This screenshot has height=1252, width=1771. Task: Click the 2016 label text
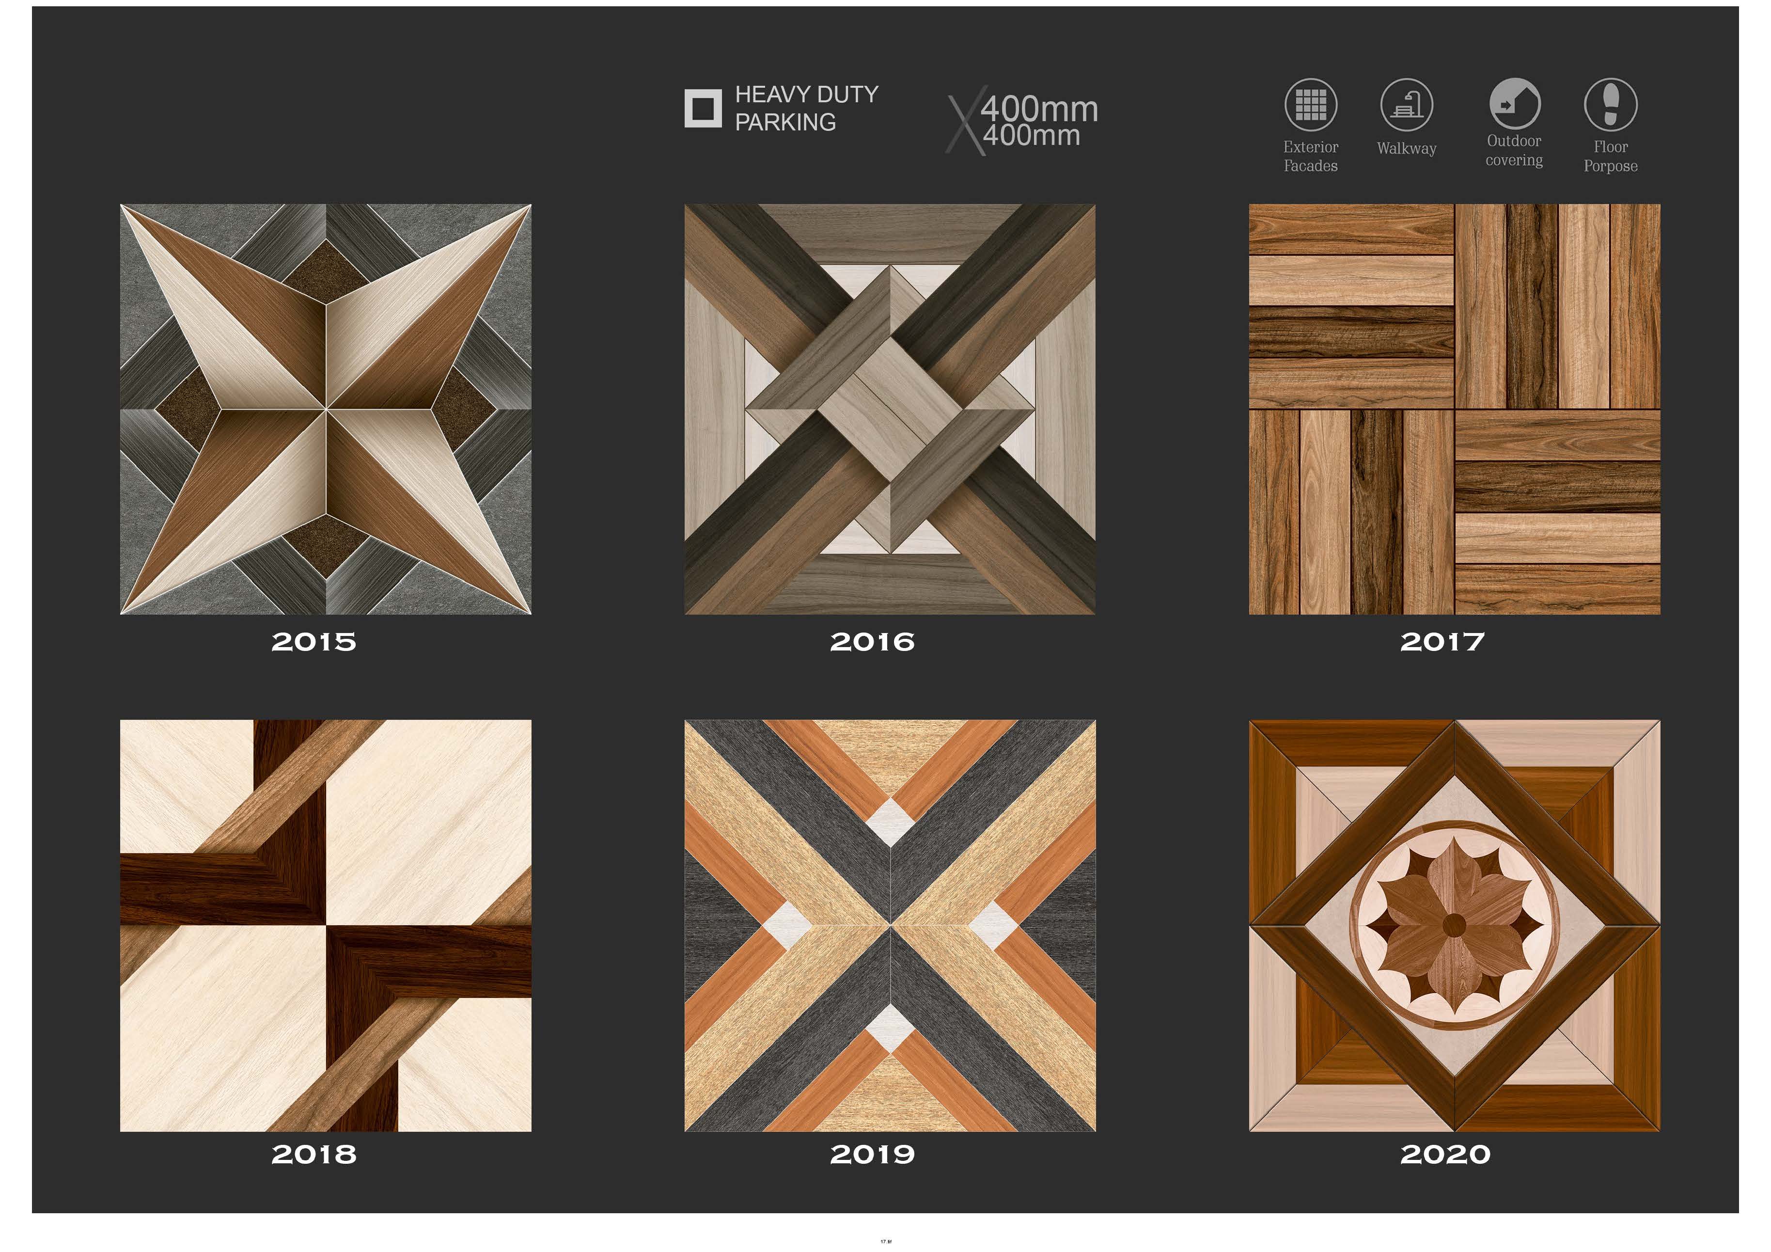tap(872, 642)
